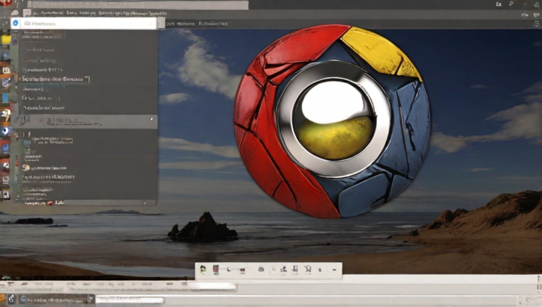
Task: Launch the blue document icon in the left dock
Action: click(x=5, y=98)
